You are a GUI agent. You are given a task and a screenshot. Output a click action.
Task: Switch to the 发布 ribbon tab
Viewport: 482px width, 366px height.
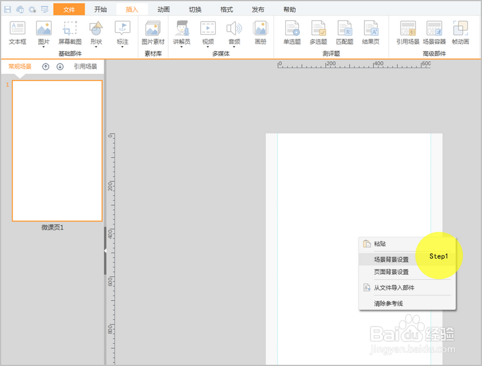(x=258, y=10)
